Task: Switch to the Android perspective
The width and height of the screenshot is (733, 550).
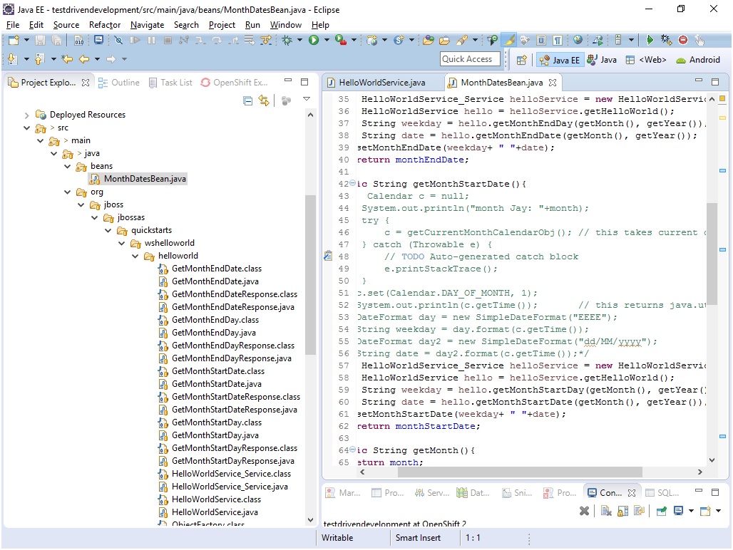Action: click(x=698, y=60)
